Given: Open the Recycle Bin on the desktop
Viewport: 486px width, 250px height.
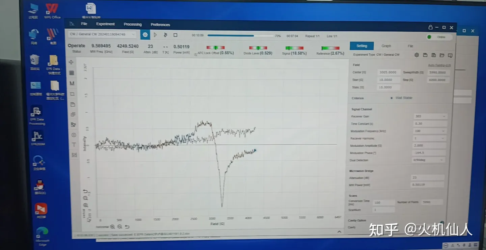Looking at the screenshot, I should coord(35,62).
